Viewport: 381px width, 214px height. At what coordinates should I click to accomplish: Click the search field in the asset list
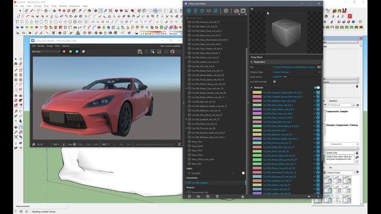click(216, 18)
